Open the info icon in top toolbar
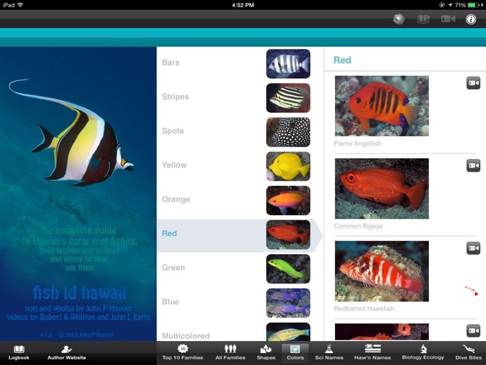Image resolution: width=486 pixels, height=365 pixels. [471, 19]
